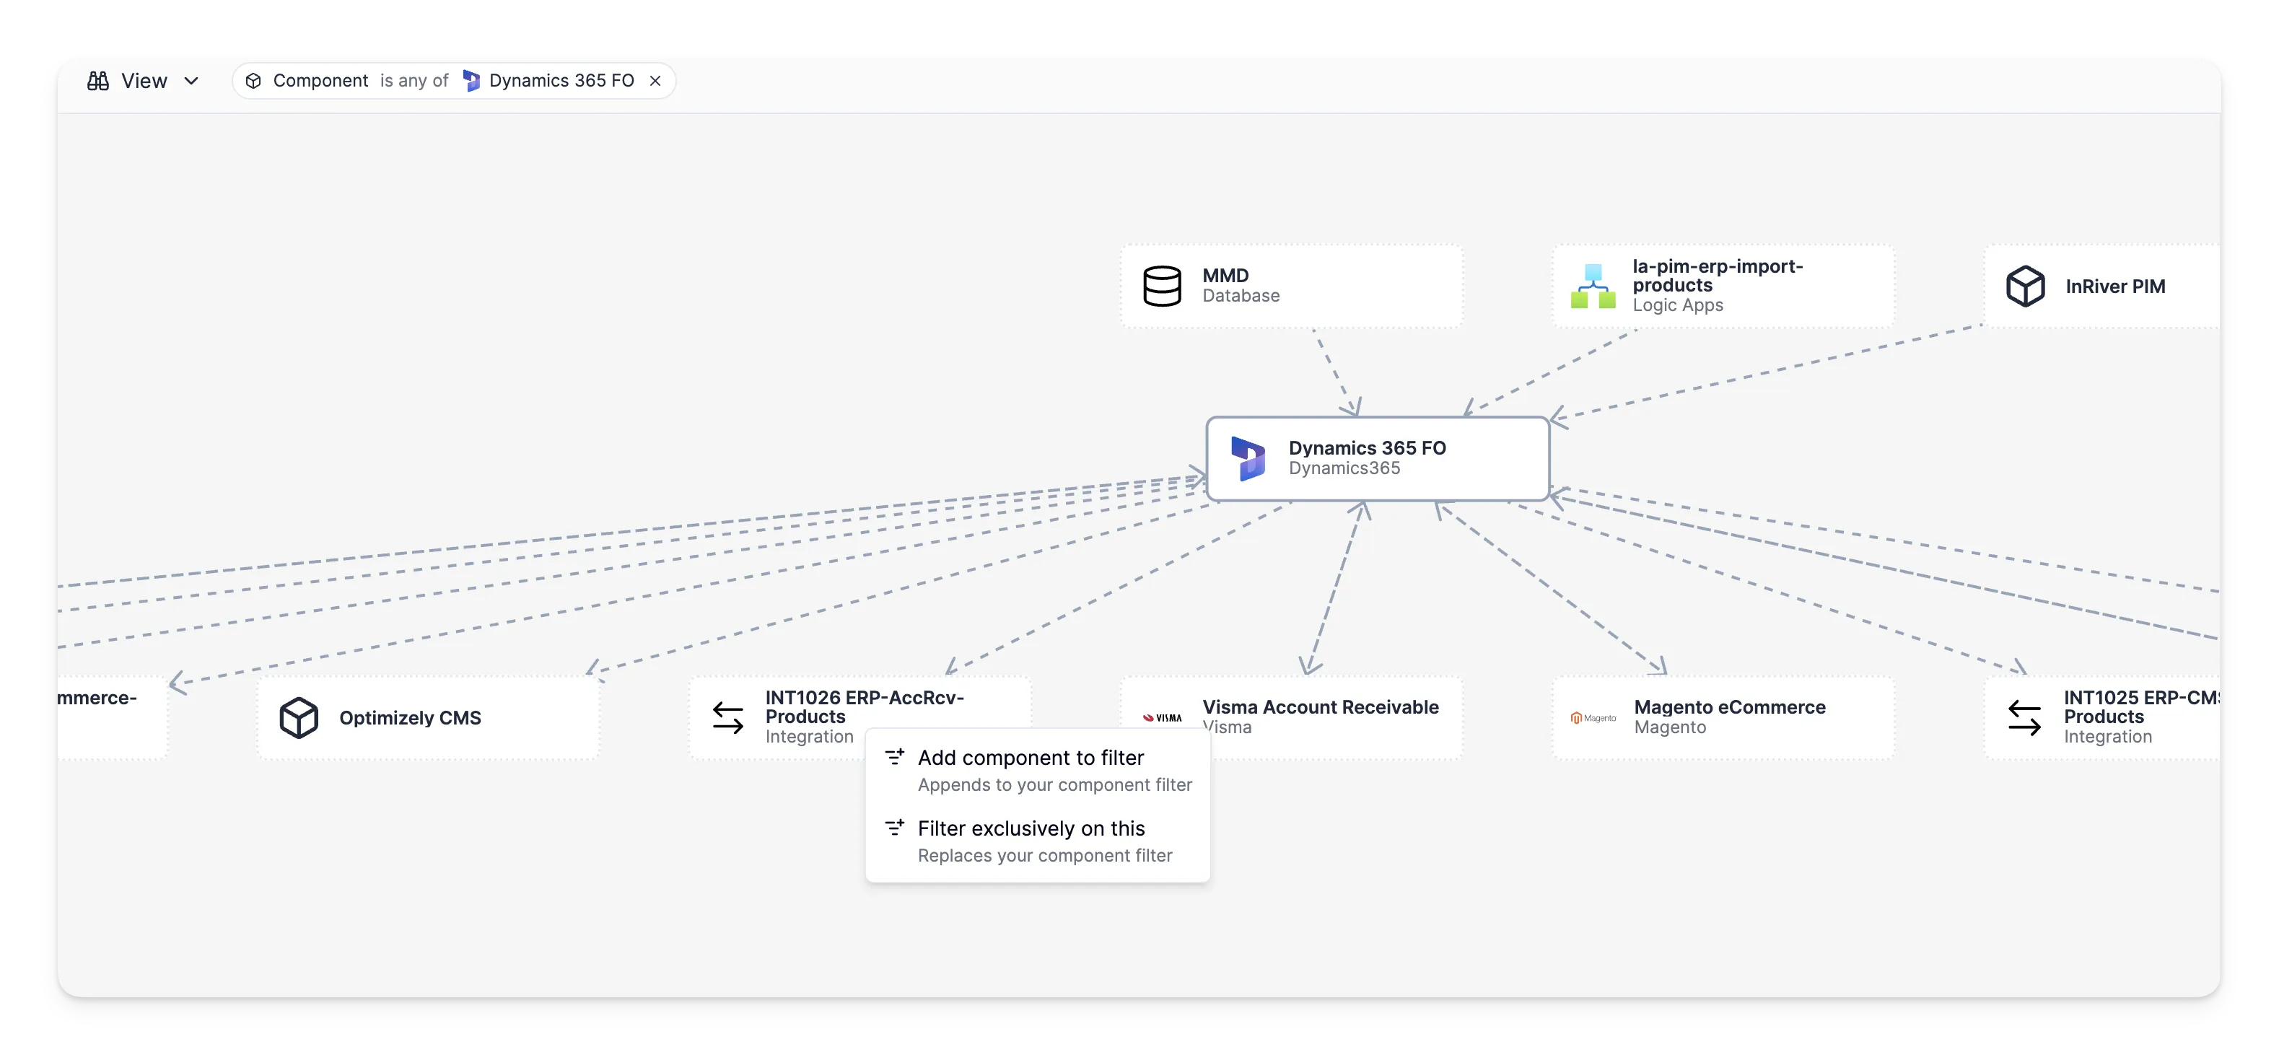
Task: Select 'Add component to filter' menu entry
Action: 1029,757
